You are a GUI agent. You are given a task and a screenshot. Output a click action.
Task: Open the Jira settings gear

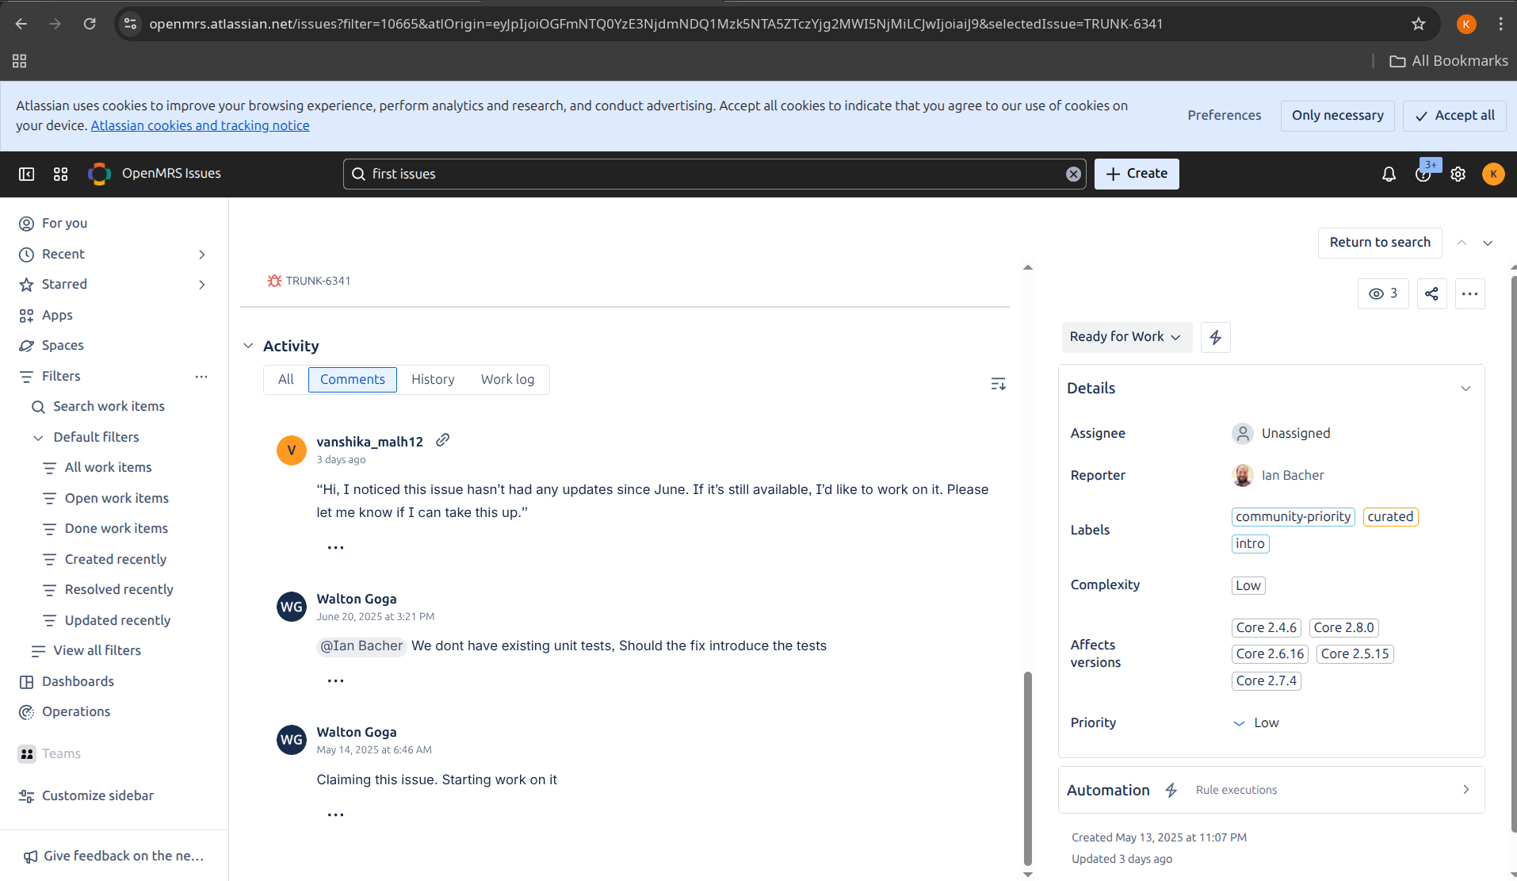pos(1458,174)
